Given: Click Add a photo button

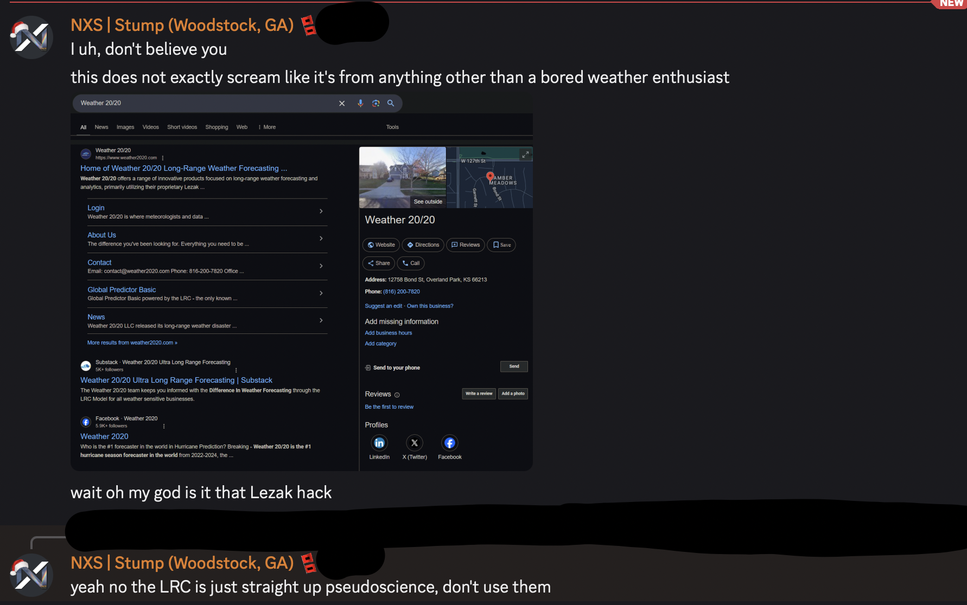Looking at the screenshot, I should point(513,394).
